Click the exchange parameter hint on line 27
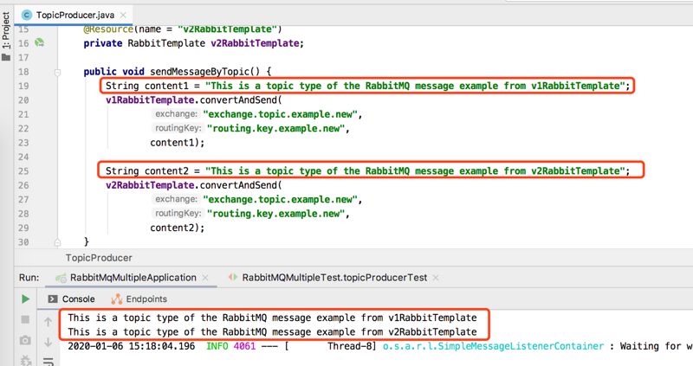The height and width of the screenshot is (366, 693). (176, 199)
